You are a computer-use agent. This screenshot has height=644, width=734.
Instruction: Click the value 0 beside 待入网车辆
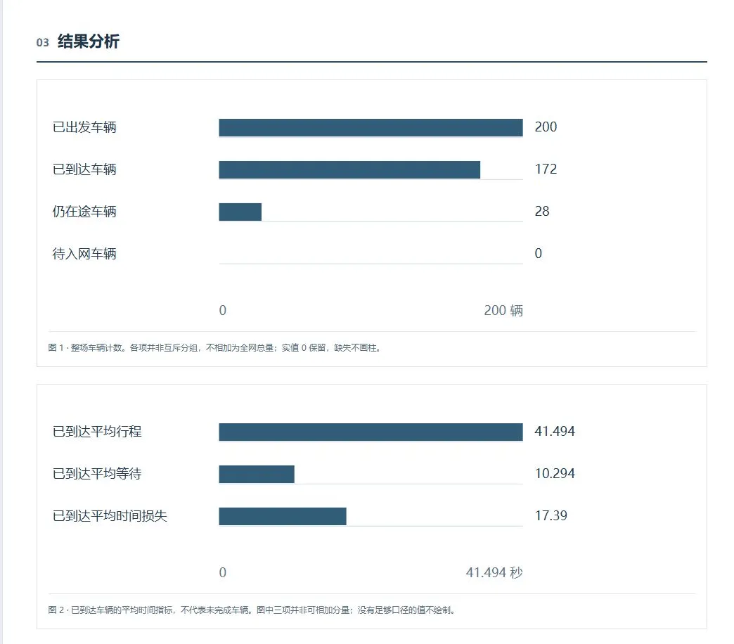(x=539, y=253)
